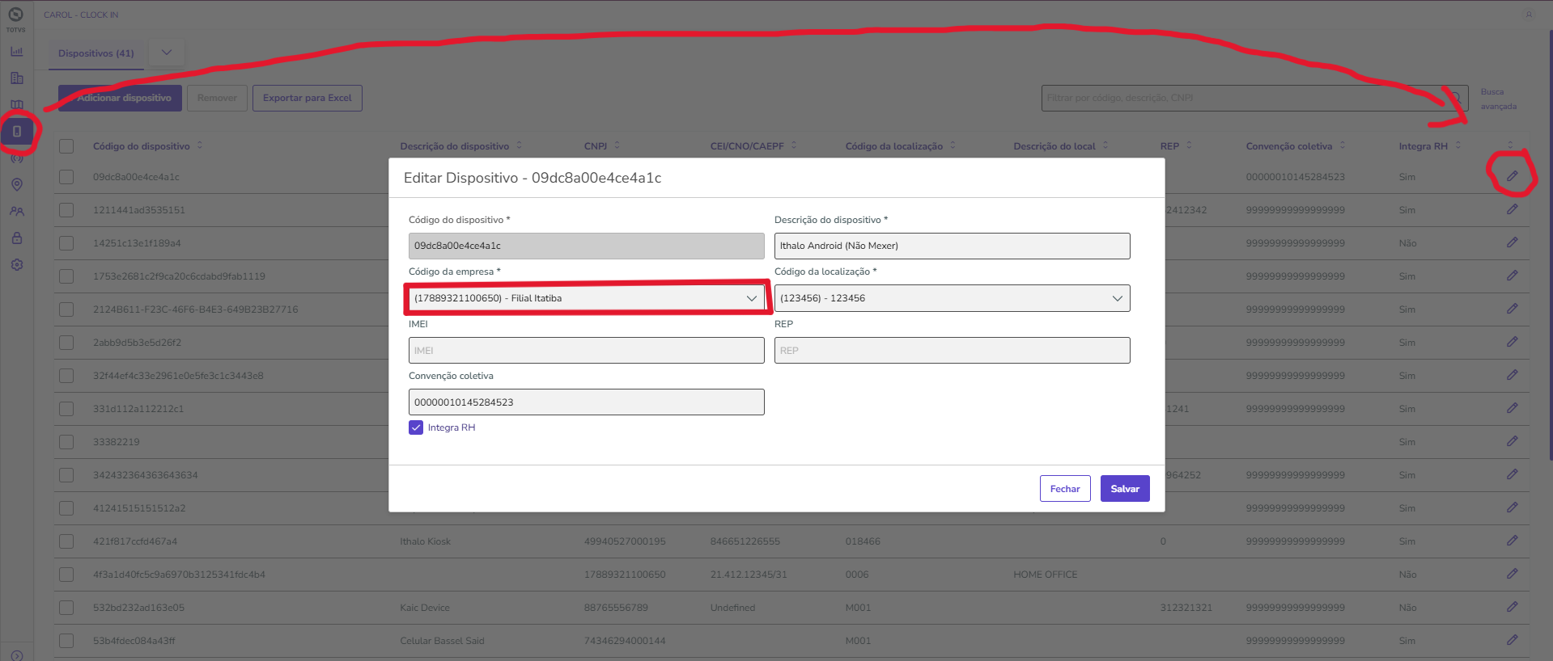The height and width of the screenshot is (661, 1553).
Task: Open the location pin sidebar icon
Action: (x=17, y=184)
